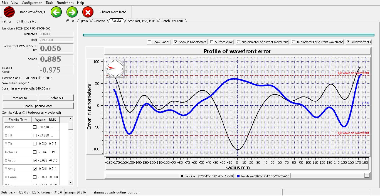Screen dimensions: 380x196
Task: Enable the Show Slope checkbox
Action: coord(150,42)
